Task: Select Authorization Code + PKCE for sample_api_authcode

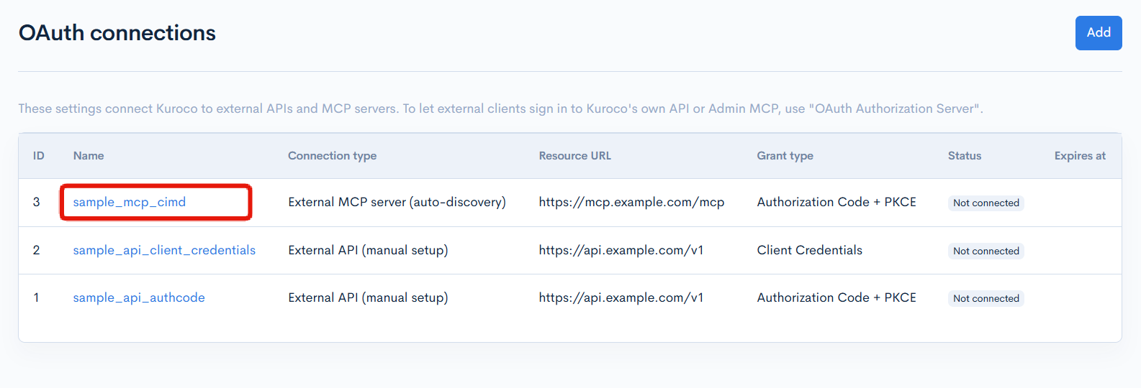Action: tap(836, 297)
